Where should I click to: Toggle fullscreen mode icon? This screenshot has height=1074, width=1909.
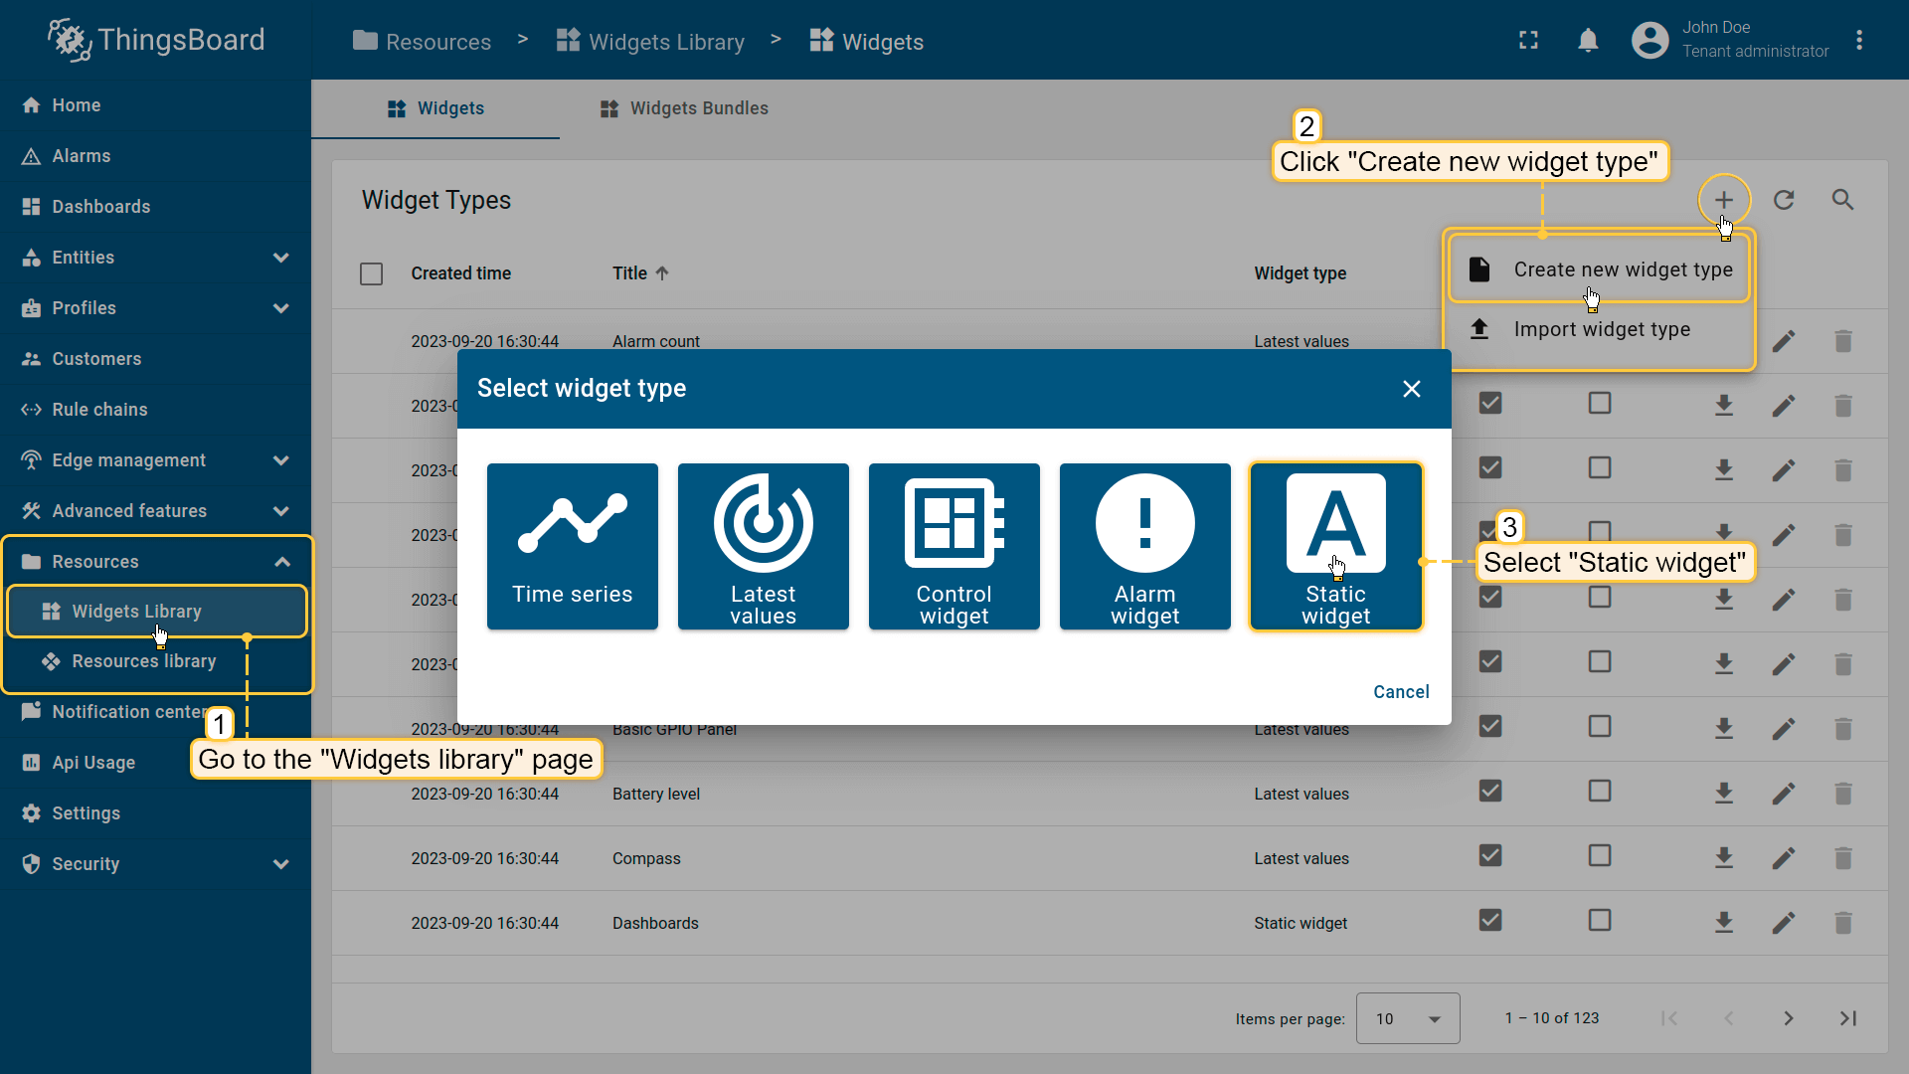1528,41
